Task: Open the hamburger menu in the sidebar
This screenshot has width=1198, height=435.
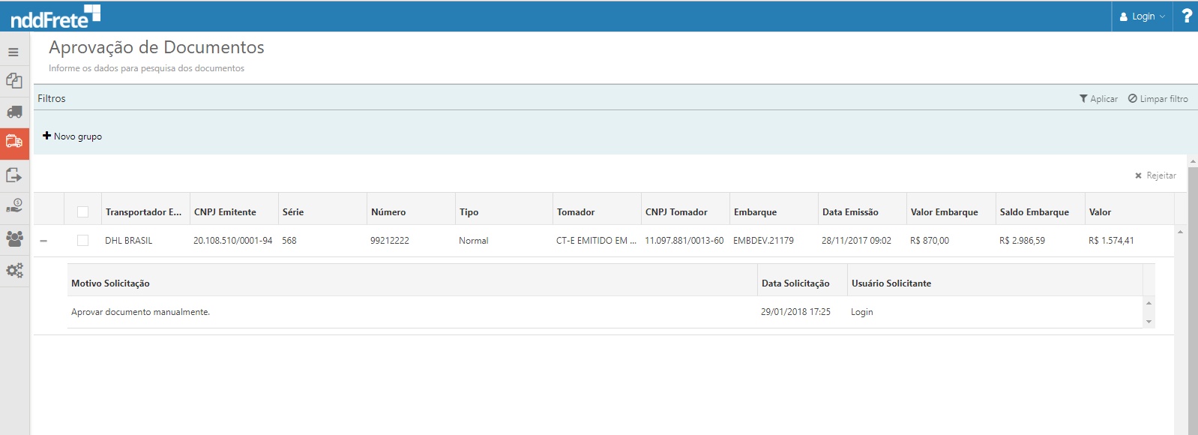Action: (x=13, y=52)
